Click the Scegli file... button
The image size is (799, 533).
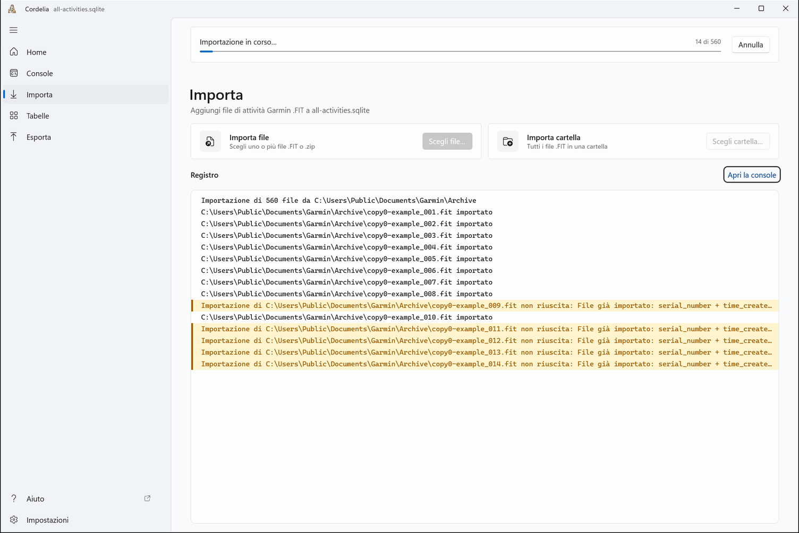[447, 141]
